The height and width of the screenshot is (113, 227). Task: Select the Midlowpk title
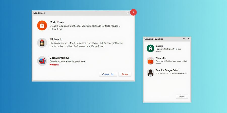pyautogui.click(x=56, y=39)
